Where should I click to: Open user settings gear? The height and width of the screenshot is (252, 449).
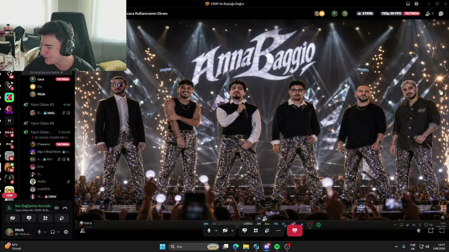click(x=66, y=232)
